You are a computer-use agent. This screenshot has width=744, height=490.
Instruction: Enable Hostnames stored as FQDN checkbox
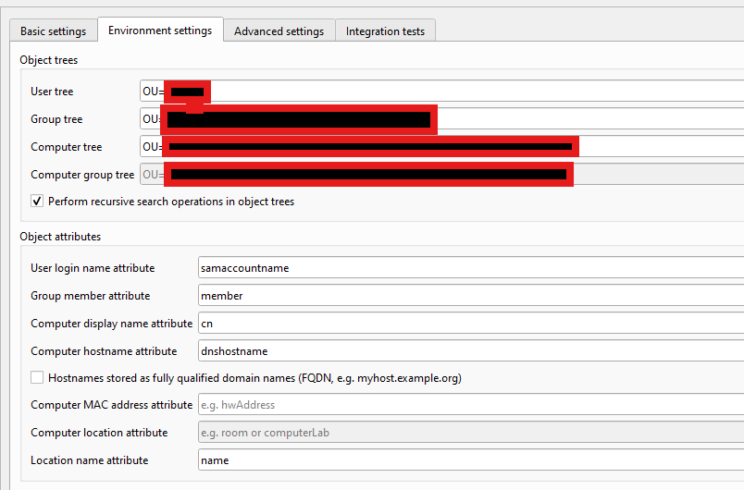(37, 377)
